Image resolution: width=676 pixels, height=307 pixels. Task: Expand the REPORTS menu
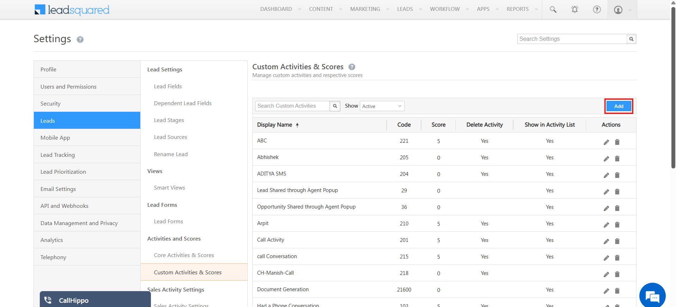pos(522,9)
